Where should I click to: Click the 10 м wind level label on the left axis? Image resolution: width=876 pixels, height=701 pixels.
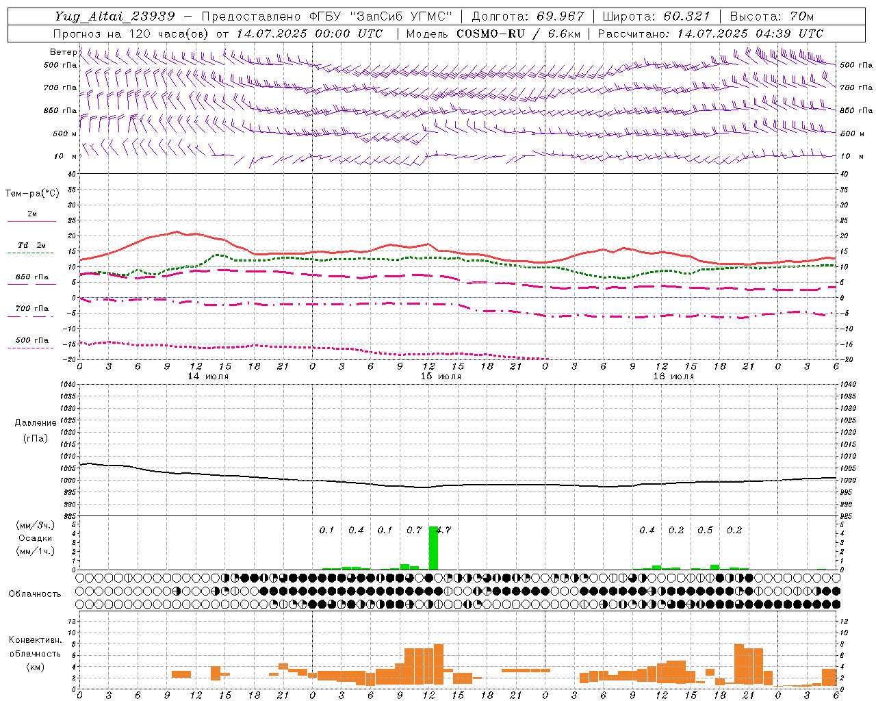[65, 156]
